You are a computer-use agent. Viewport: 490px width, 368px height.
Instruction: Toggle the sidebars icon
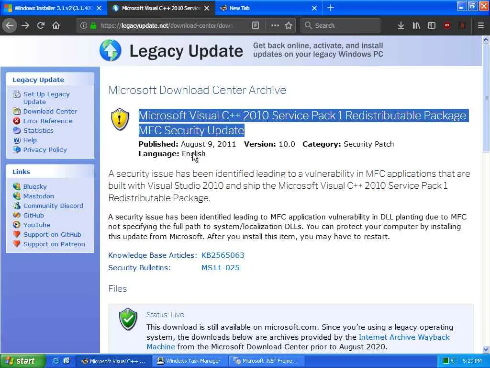click(x=432, y=25)
